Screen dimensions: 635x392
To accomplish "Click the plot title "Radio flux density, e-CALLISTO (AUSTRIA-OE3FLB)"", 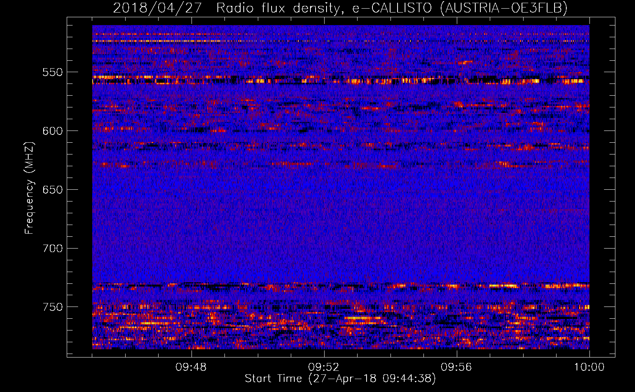I will pos(392,8).
